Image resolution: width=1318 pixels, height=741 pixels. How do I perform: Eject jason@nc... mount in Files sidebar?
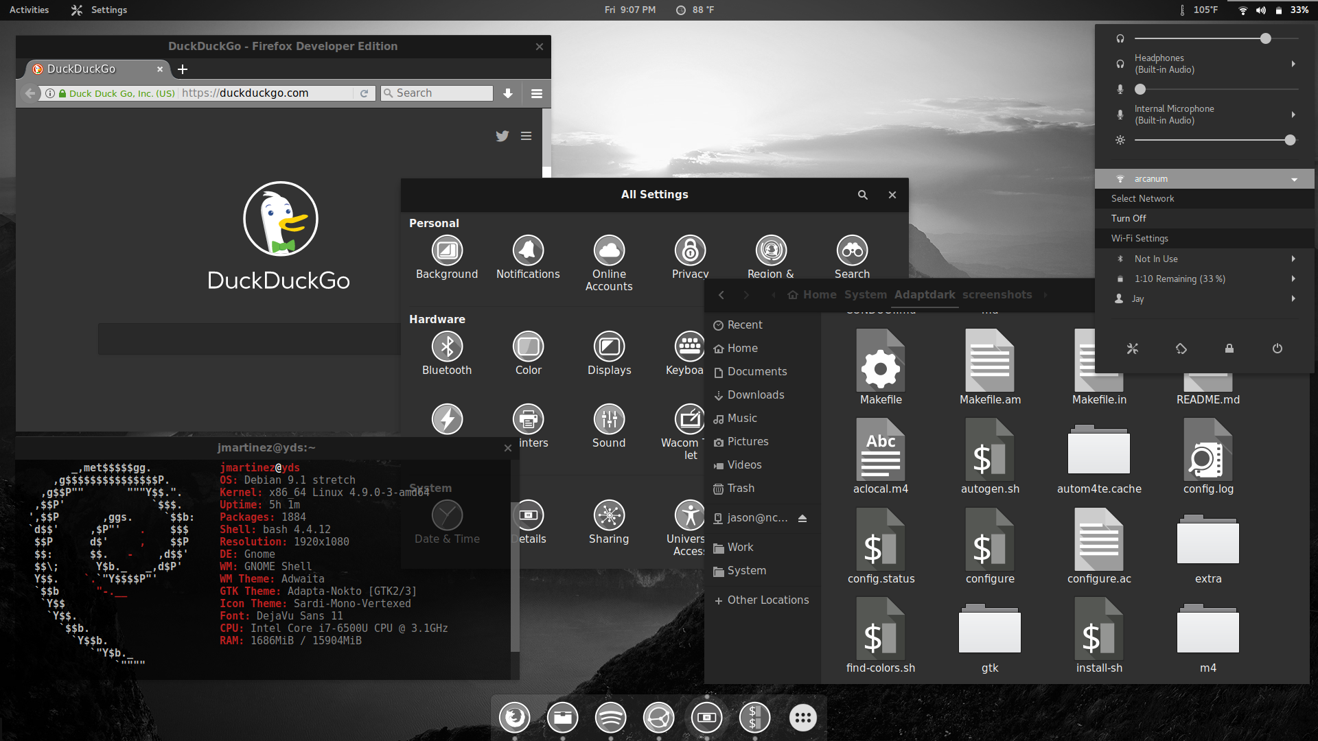[x=802, y=518]
